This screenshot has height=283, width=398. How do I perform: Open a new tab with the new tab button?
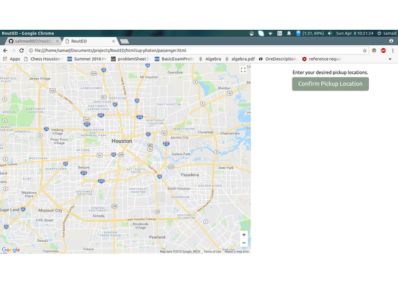tap(124, 41)
